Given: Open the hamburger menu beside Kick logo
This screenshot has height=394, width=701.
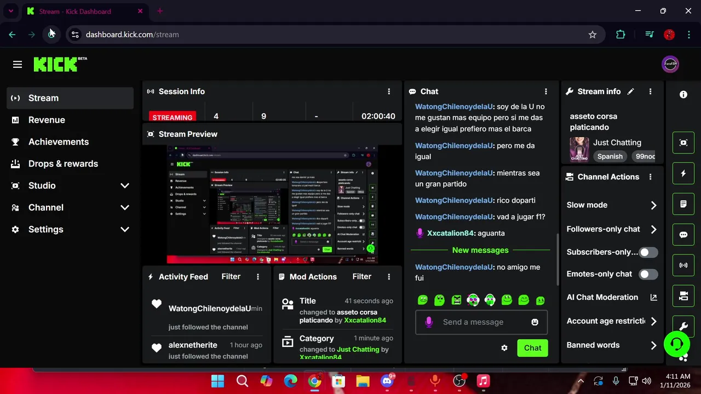Looking at the screenshot, I should (18, 65).
